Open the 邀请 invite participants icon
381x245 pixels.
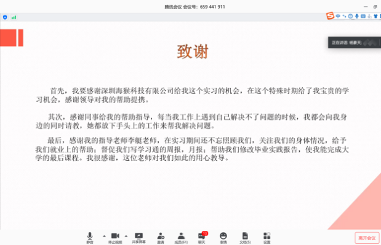tap(161, 238)
